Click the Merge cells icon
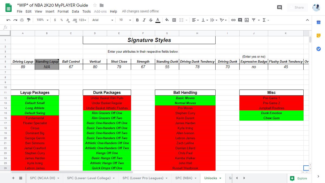This screenshot has width=325, height=183. (181, 20)
